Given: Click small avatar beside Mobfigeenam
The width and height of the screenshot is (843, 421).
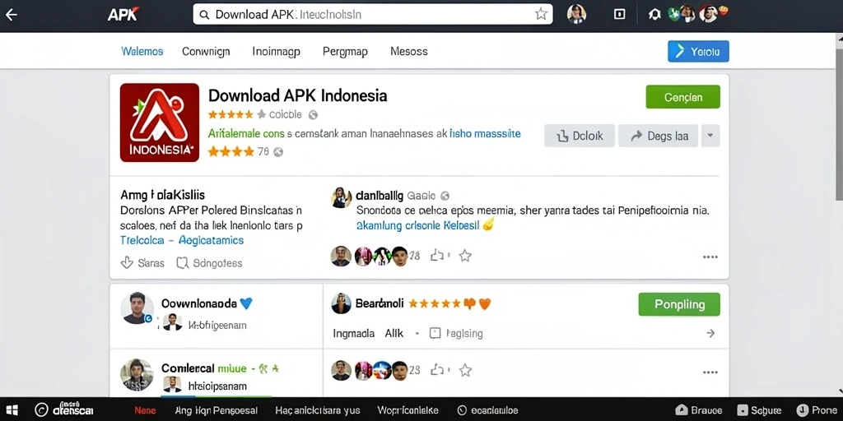Looking at the screenshot, I should (x=172, y=322).
